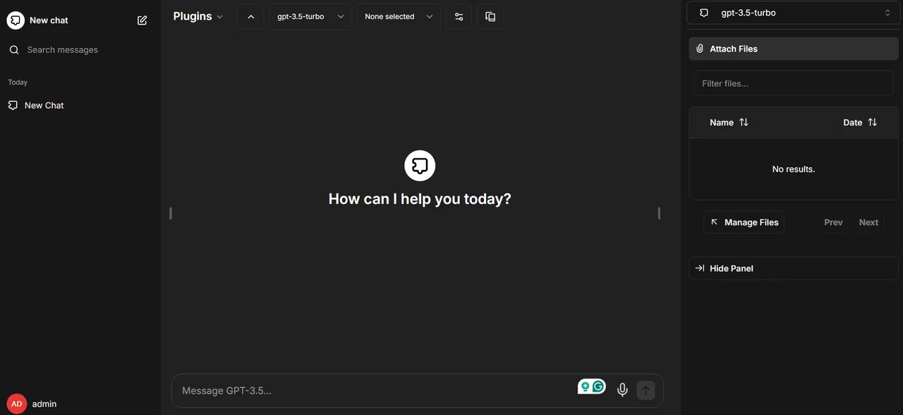Click the Grammarly icon in message box
903x415 pixels.
[x=598, y=386]
